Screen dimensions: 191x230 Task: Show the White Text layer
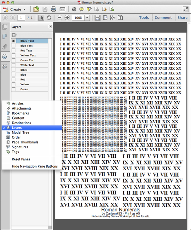pos(14,65)
